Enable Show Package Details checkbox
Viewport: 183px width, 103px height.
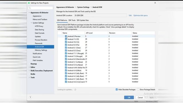pos(138,90)
